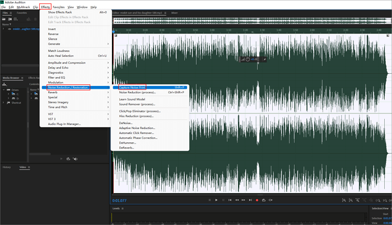Screen dimensions: 392x225
Task: Click New File icon in Files panel
Action: pos(16,19)
